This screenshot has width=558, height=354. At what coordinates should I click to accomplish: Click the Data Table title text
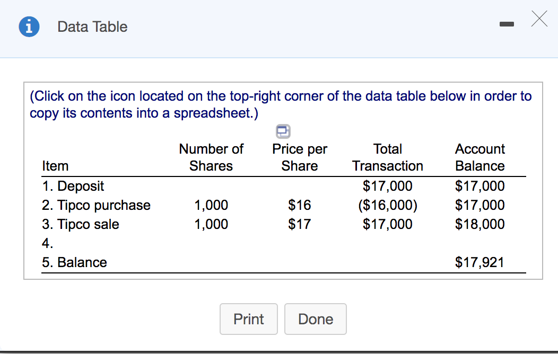click(92, 27)
